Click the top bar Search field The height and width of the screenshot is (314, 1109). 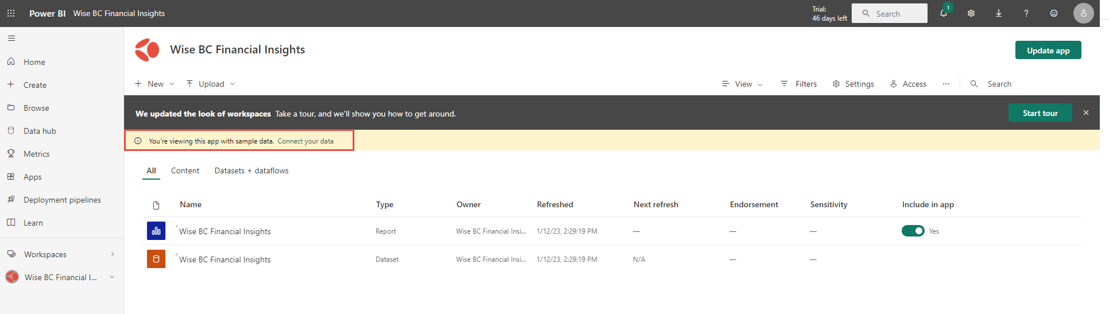tap(890, 14)
